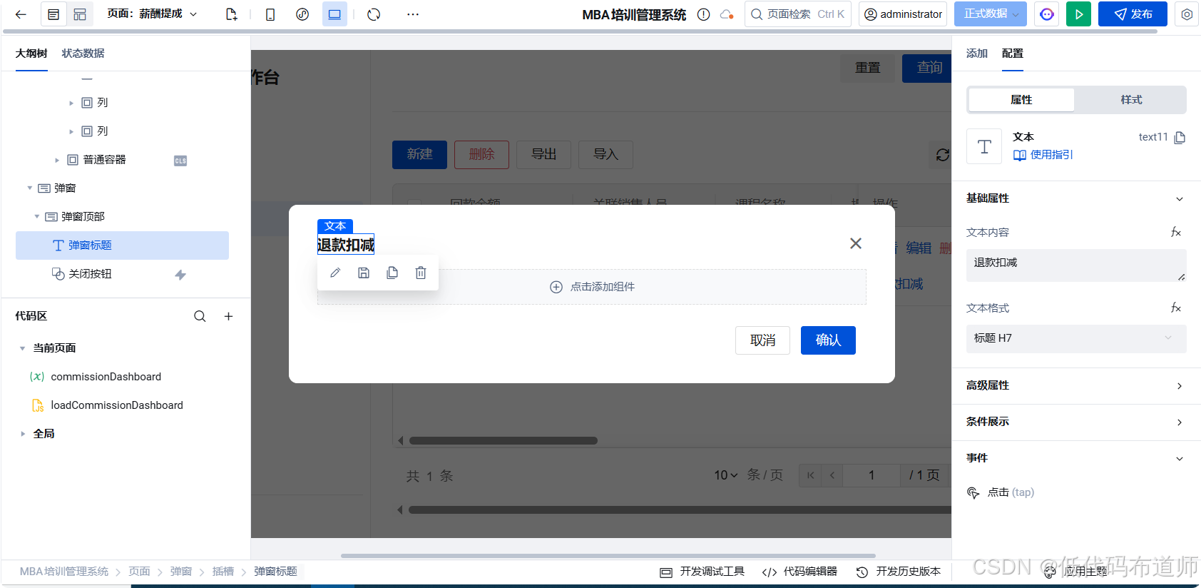Open the 标题 H7 text format dropdown

click(x=1076, y=338)
